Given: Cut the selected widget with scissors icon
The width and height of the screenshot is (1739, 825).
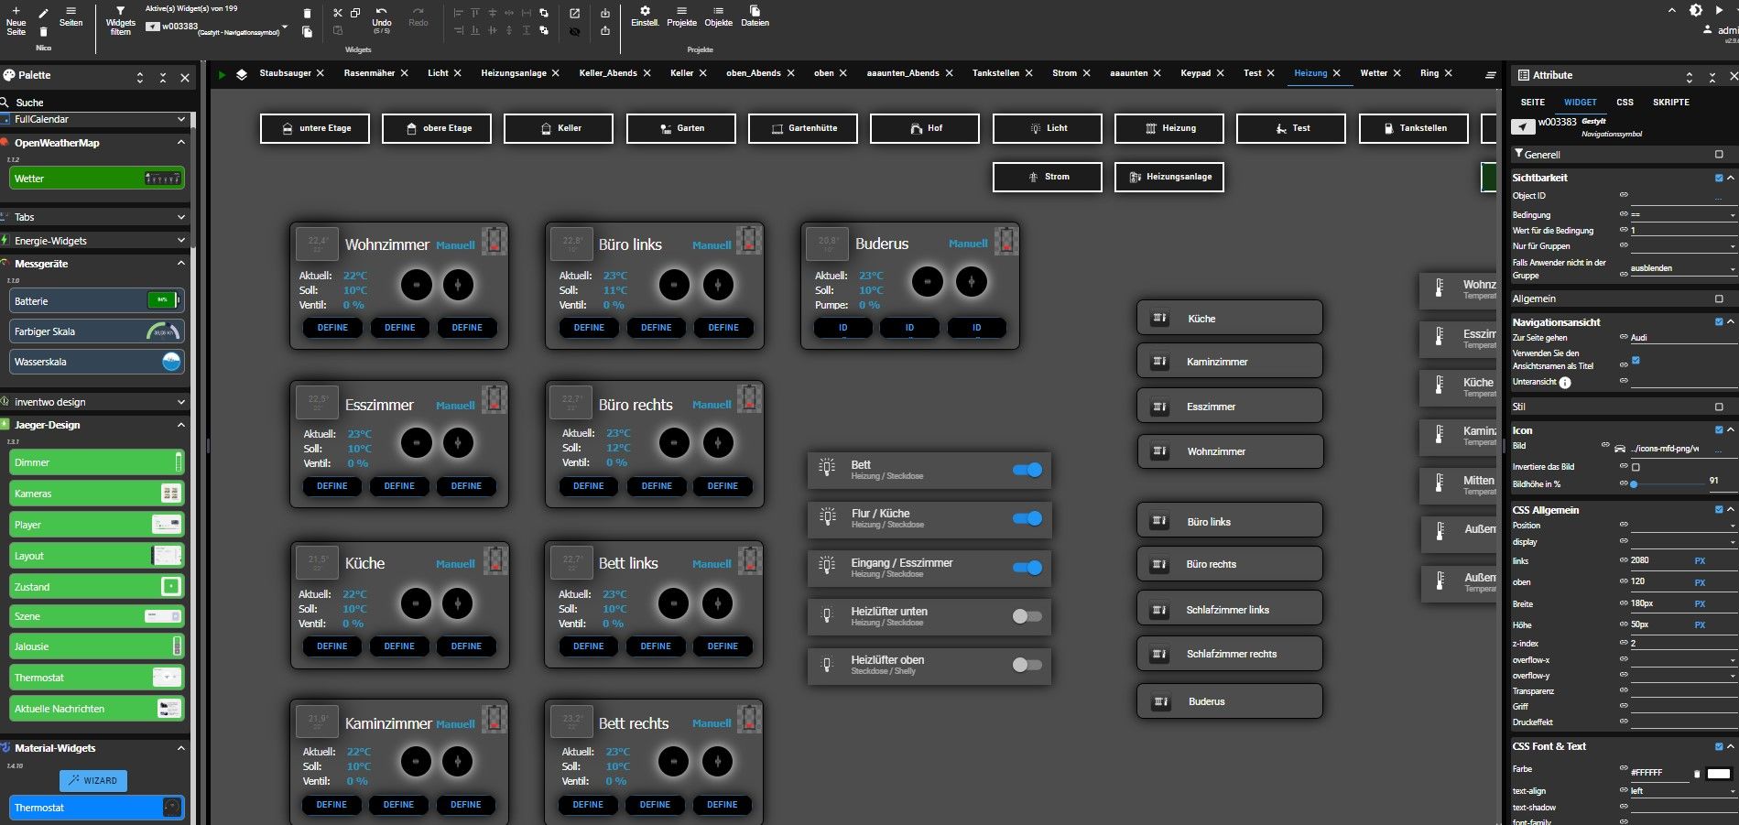Looking at the screenshot, I should (338, 13).
